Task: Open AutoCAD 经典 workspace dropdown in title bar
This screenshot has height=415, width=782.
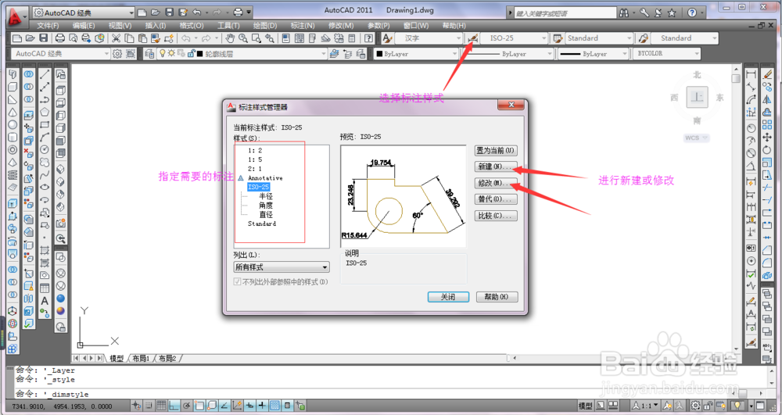Action: tap(84, 13)
